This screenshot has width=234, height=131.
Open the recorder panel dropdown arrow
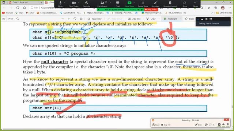pos(222,120)
